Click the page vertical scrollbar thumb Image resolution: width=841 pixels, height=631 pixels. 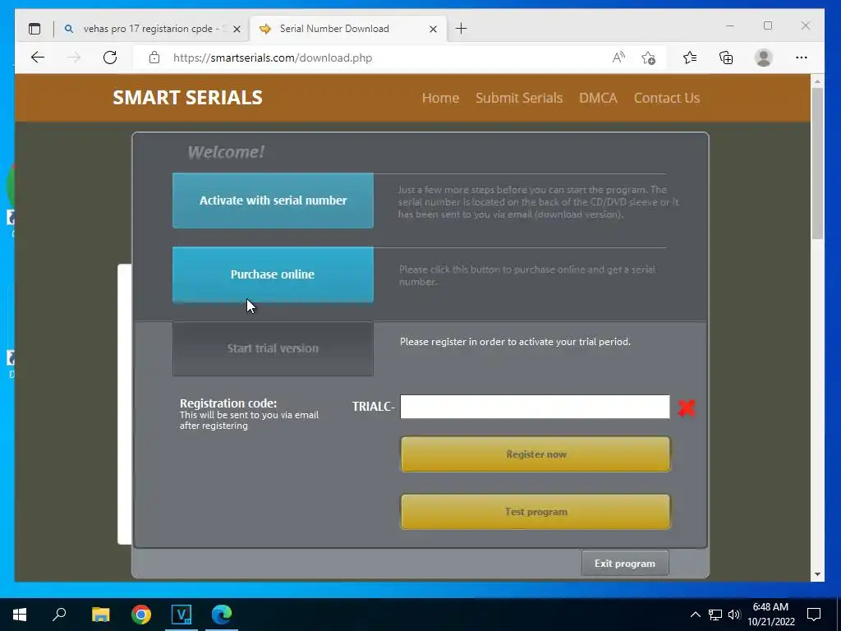point(817,164)
